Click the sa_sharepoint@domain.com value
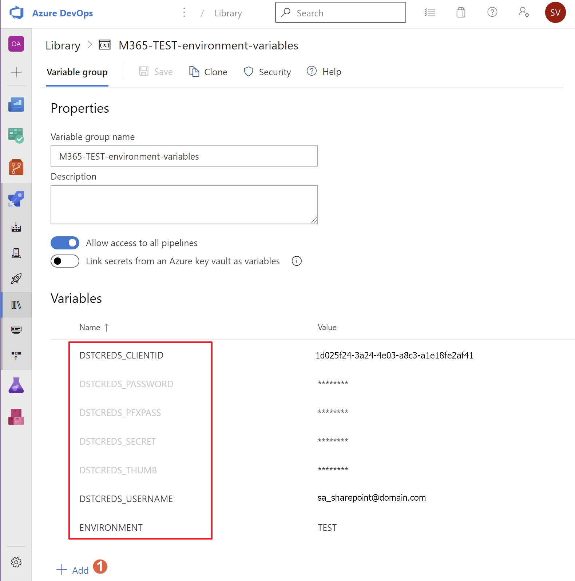 coord(372,497)
